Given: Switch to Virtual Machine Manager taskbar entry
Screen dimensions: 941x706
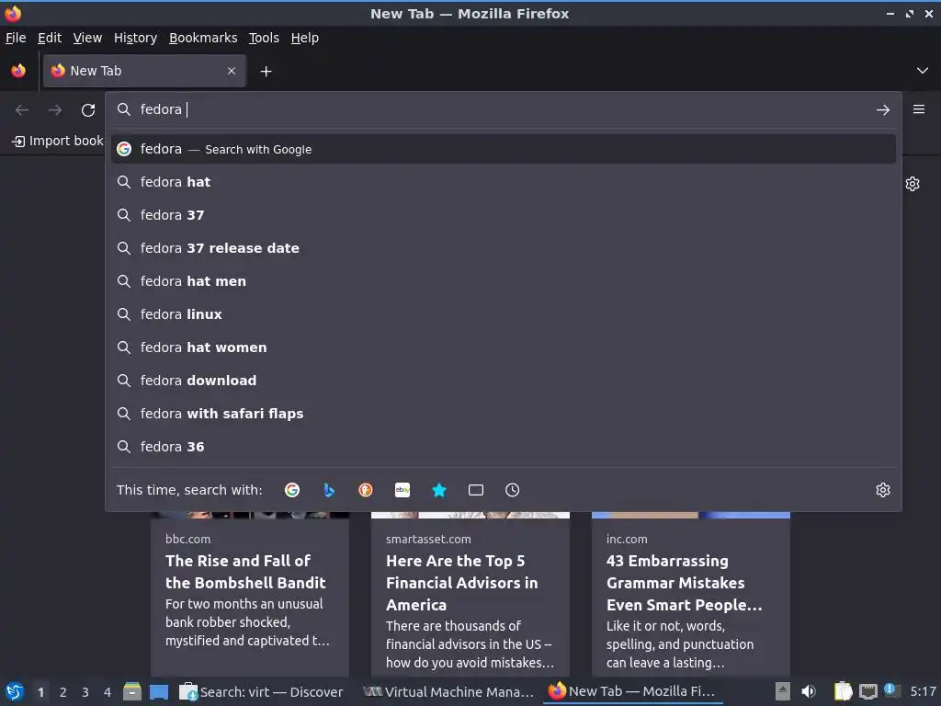Looking at the screenshot, I should pos(448,691).
